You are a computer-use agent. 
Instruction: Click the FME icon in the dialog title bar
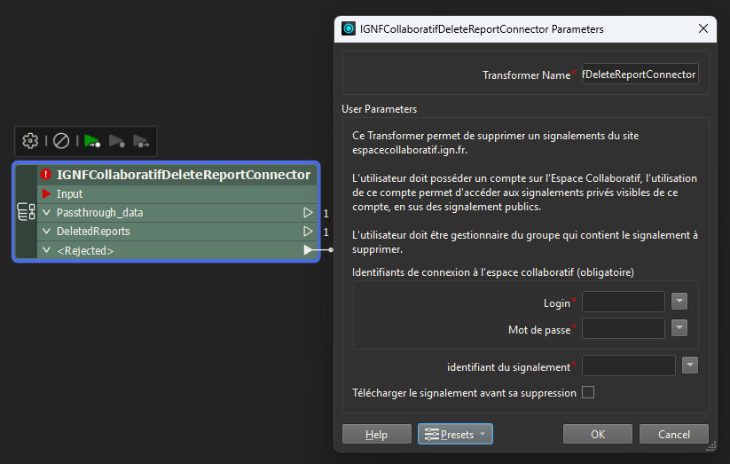click(x=349, y=29)
